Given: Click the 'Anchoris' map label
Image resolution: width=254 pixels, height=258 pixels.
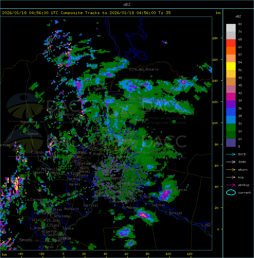Looking at the screenshot, I should (71, 209).
